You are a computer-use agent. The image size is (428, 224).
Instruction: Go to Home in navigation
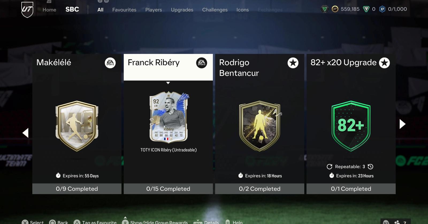49,10
